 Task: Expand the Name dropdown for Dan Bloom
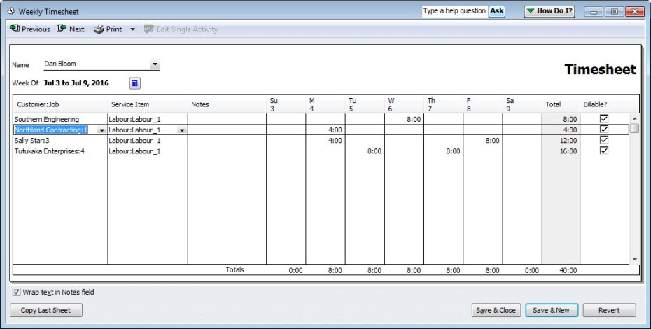tap(155, 64)
